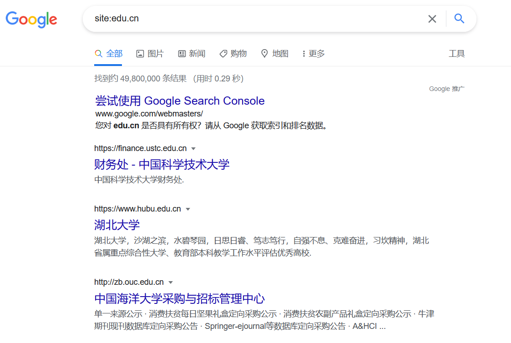Click the www.google.com/webmasters/ URL

149,114
